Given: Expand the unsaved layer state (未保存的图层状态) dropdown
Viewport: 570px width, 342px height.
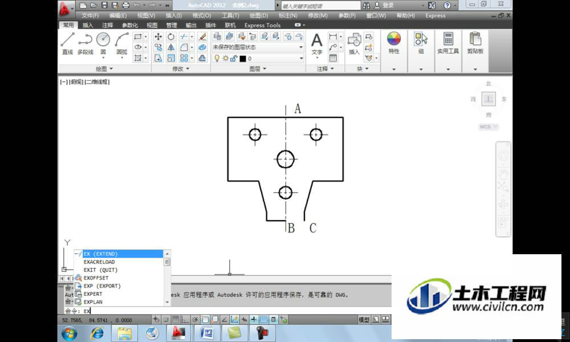Looking at the screenshot, I should 301,47.
